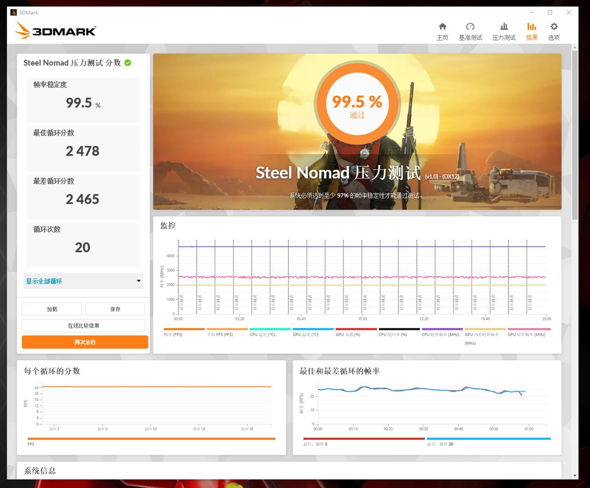Click 循环 2 axis label in score chart
Image resolution: width=590 pixels, height=488 pixels.
tap(54, 429)
